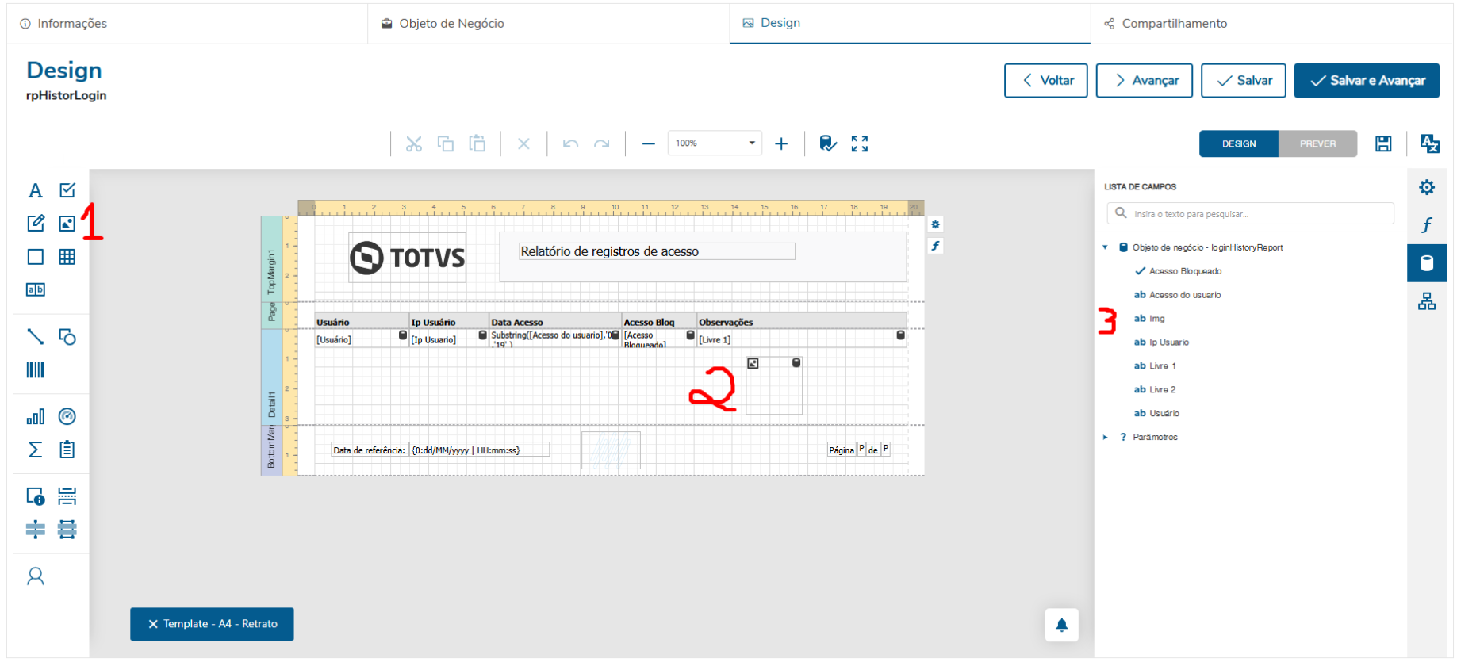Screen dimensions: 1457x662
Task: Select the Gauge tool in the toolbox
Action: click(x=67, y=417)
